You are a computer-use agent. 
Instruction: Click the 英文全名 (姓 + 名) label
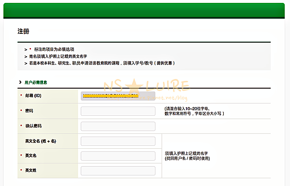[x=41, y=141]
